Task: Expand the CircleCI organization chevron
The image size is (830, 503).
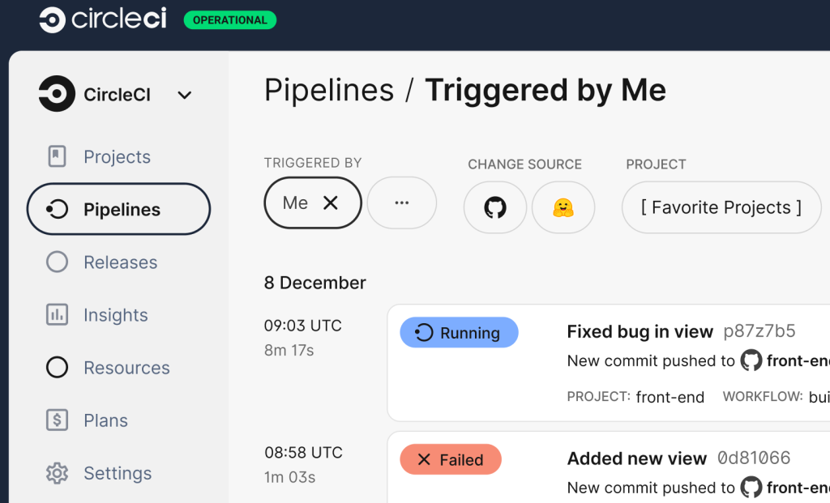Action: point(185,96)
